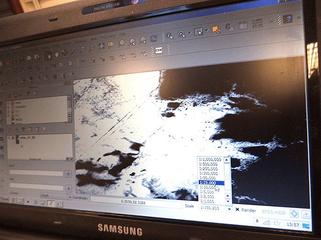Click the scale list scrollbar up arrow
This screenshot has width=321, height=240.
tap(227, 160)
